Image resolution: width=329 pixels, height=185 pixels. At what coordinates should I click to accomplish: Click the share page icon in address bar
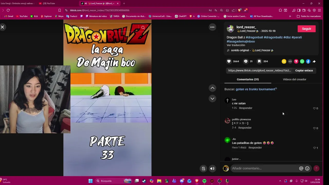[233, 10]
